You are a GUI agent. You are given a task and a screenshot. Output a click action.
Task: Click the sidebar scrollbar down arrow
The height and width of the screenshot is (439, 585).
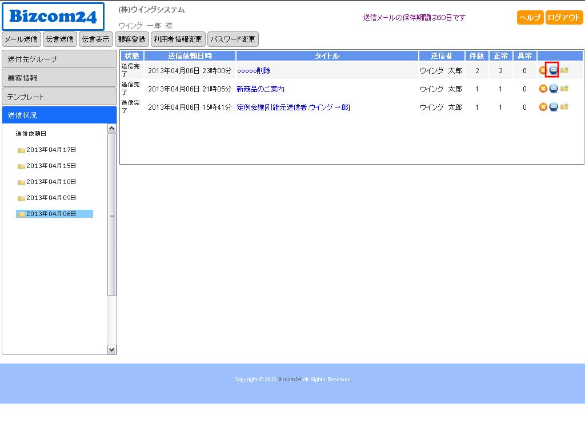point(112,349)
